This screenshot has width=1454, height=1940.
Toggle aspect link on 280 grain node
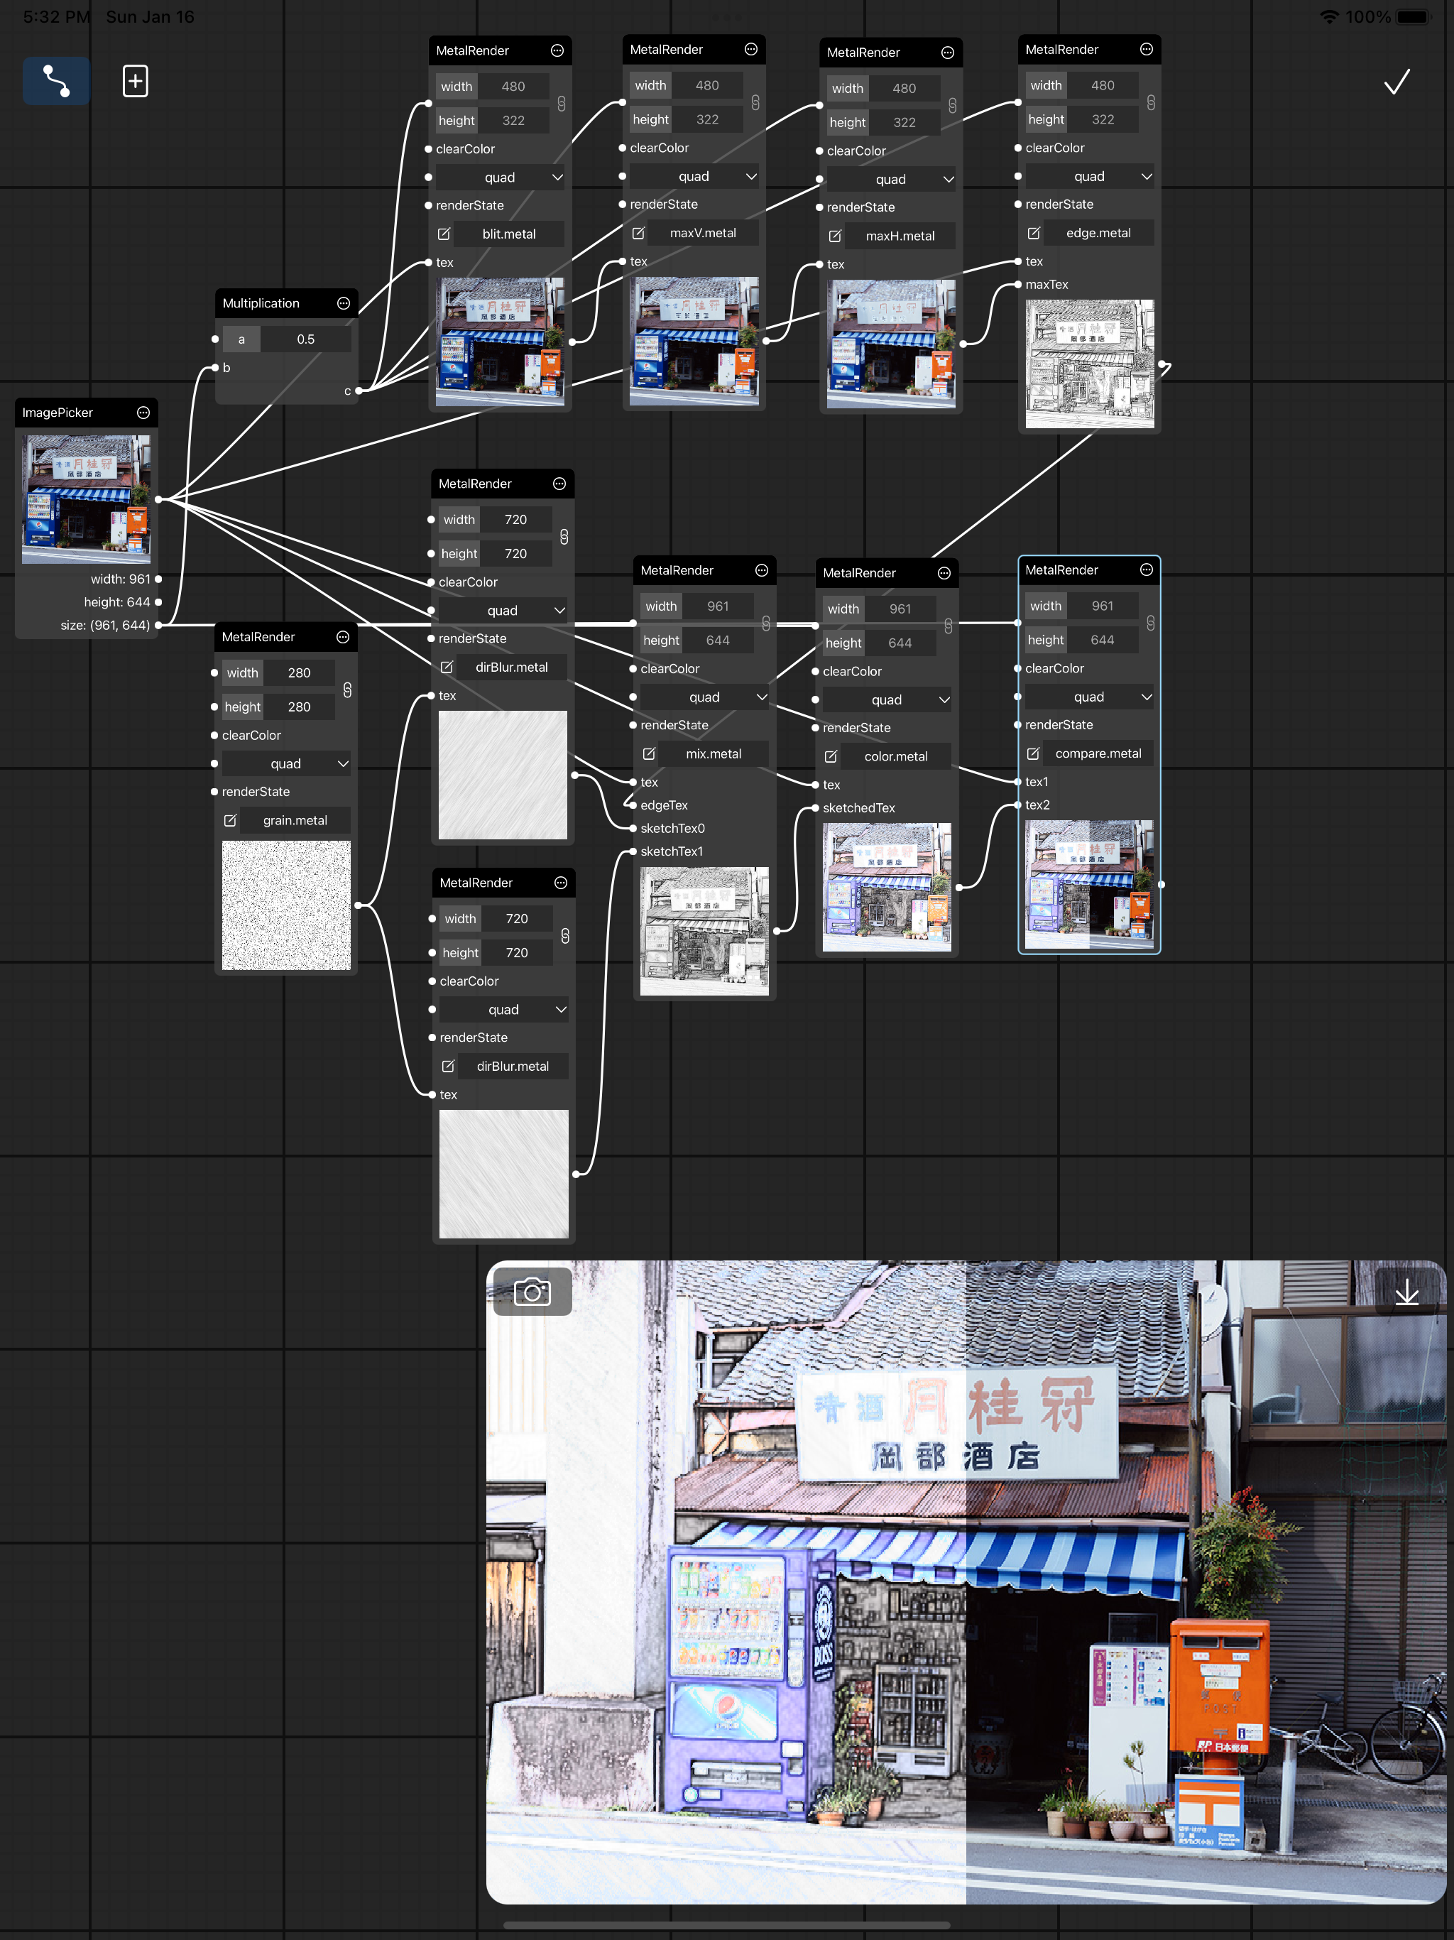347,690
